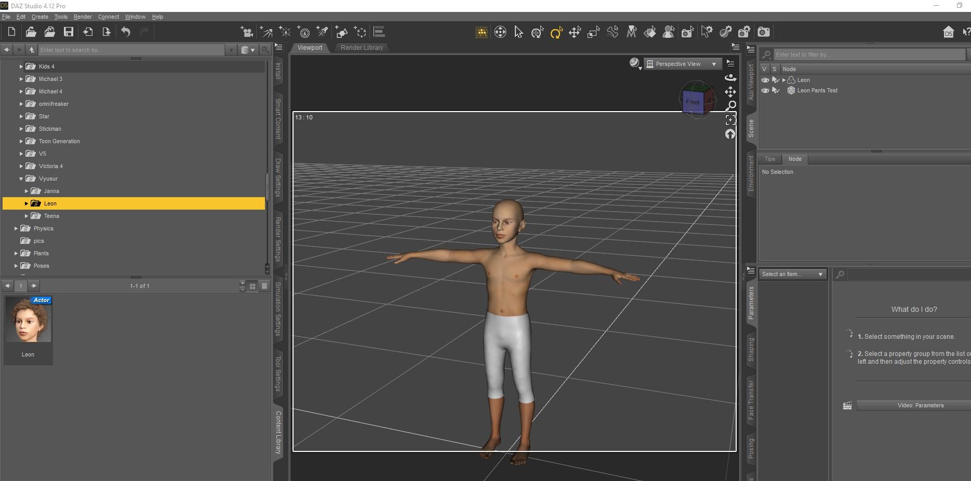Create a new camera from the toolbar
The image size is (971, 481).
tap(247, 32)
